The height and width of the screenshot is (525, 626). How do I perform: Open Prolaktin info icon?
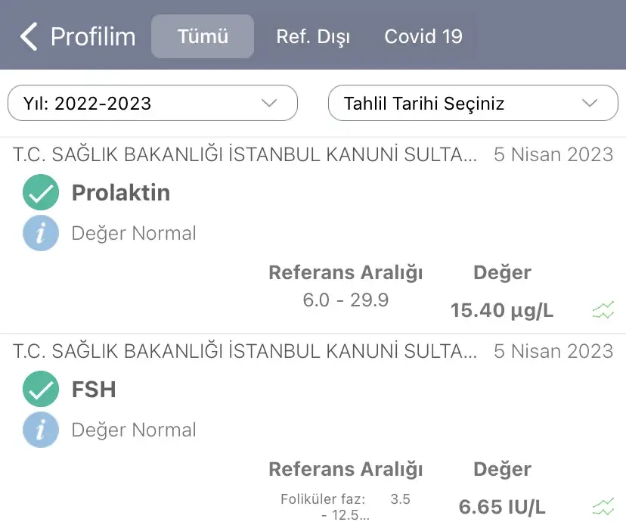pos(41,233)
